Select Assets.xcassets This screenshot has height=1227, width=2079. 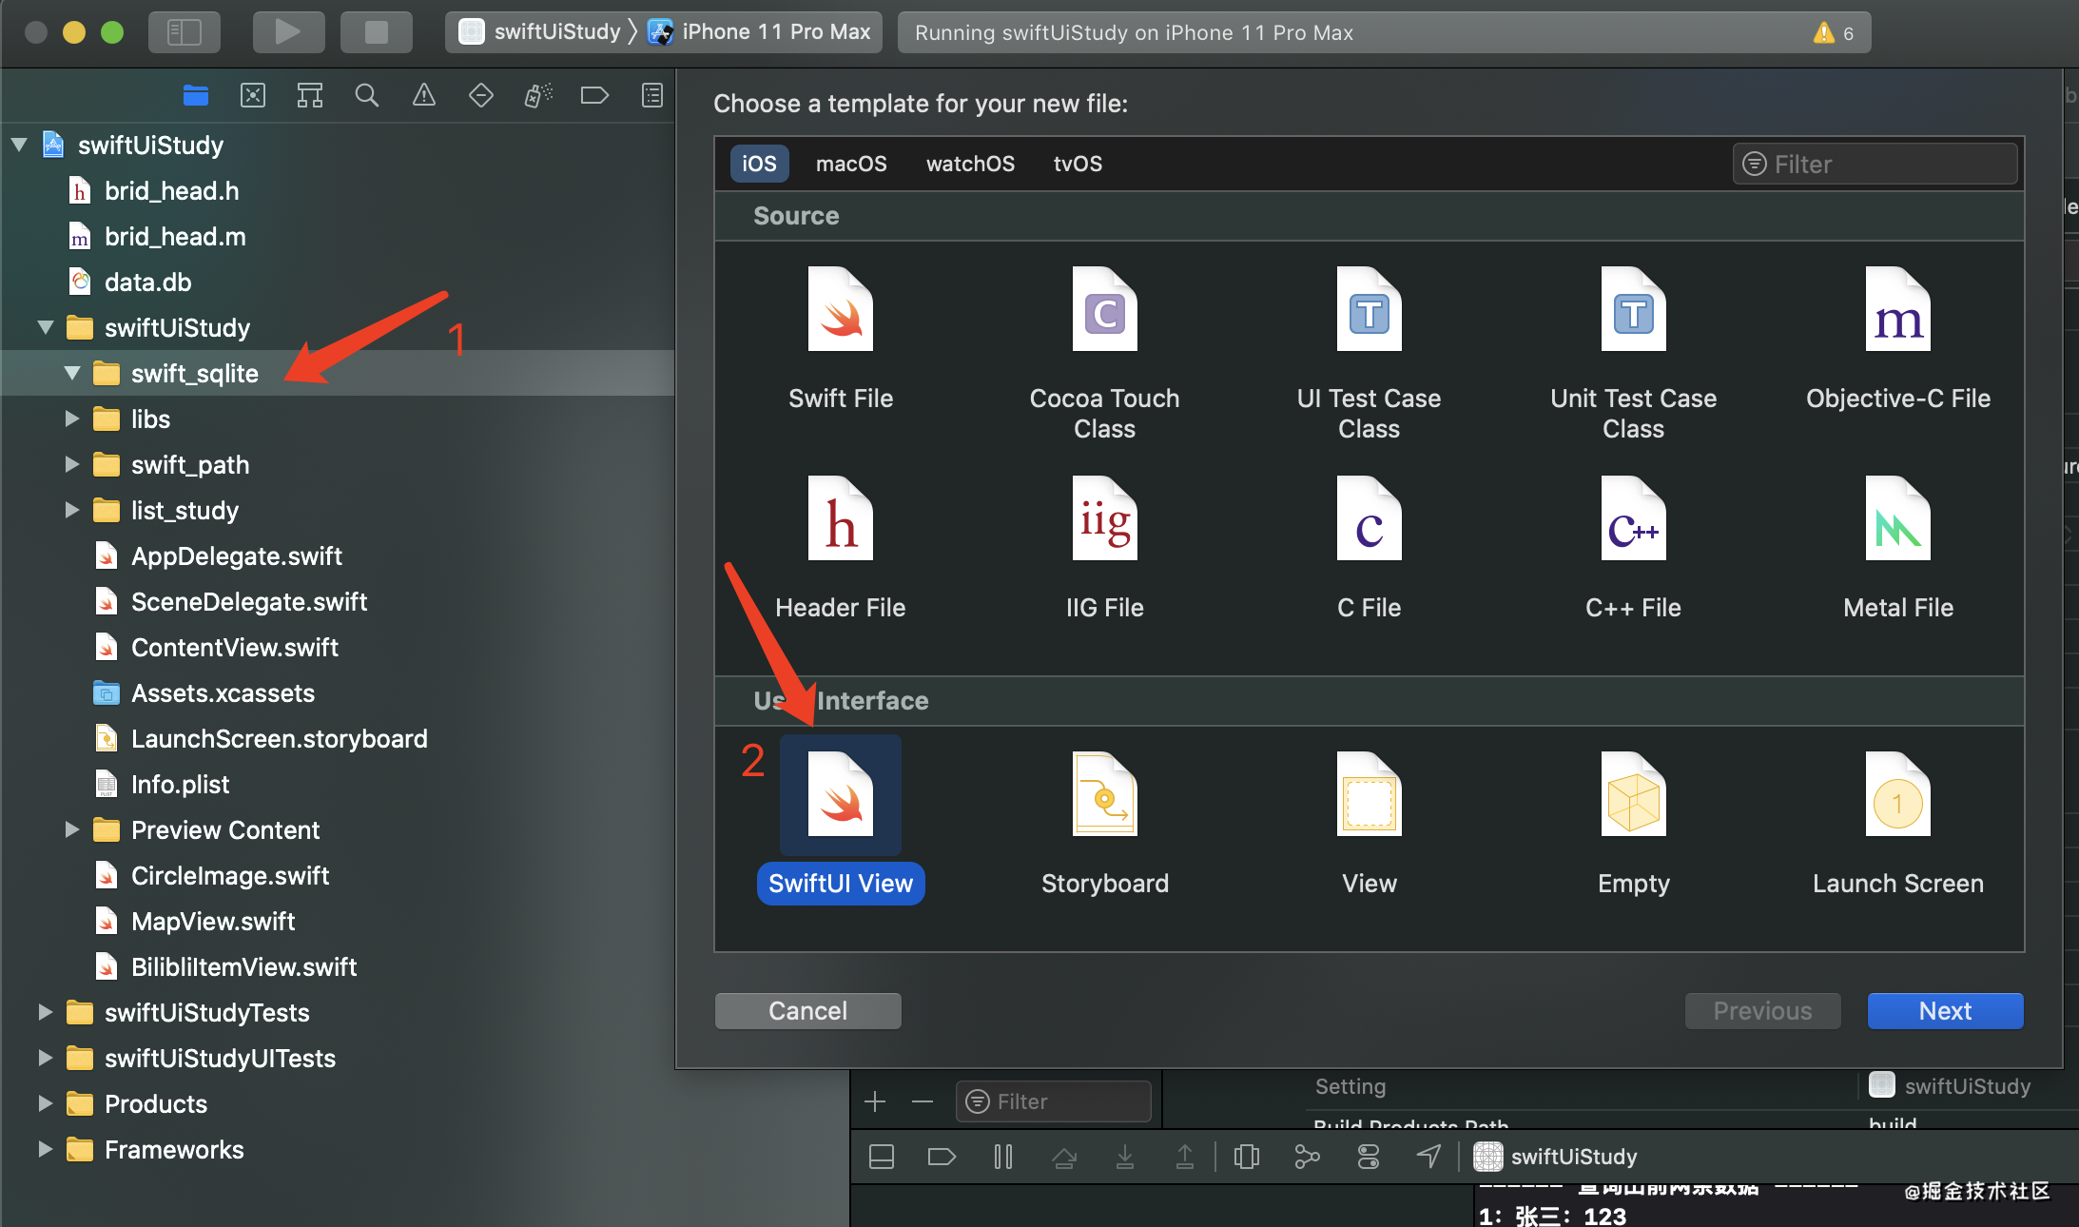pyautogui.click(x=223, y=692)
